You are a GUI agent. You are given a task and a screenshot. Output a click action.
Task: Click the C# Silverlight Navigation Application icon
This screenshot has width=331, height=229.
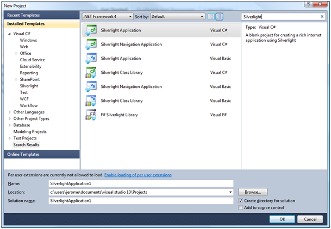point(91,44)
